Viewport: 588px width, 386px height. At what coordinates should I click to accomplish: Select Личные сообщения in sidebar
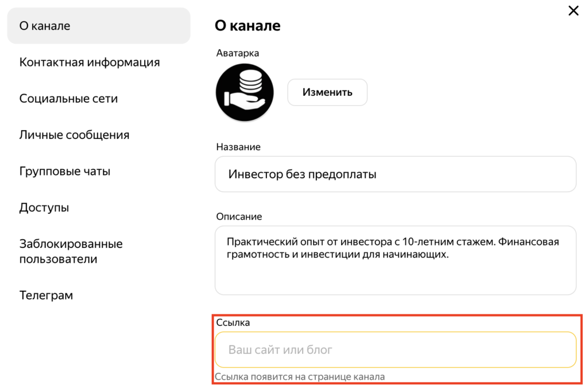point(74,135)
